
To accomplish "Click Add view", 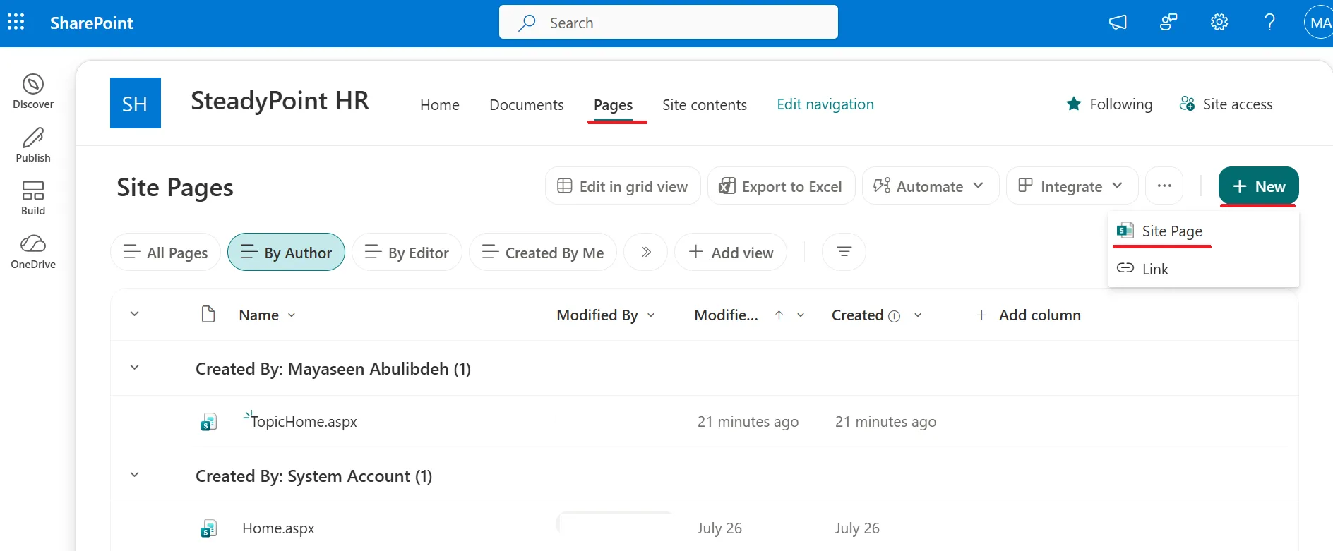I will coord(731,253).
